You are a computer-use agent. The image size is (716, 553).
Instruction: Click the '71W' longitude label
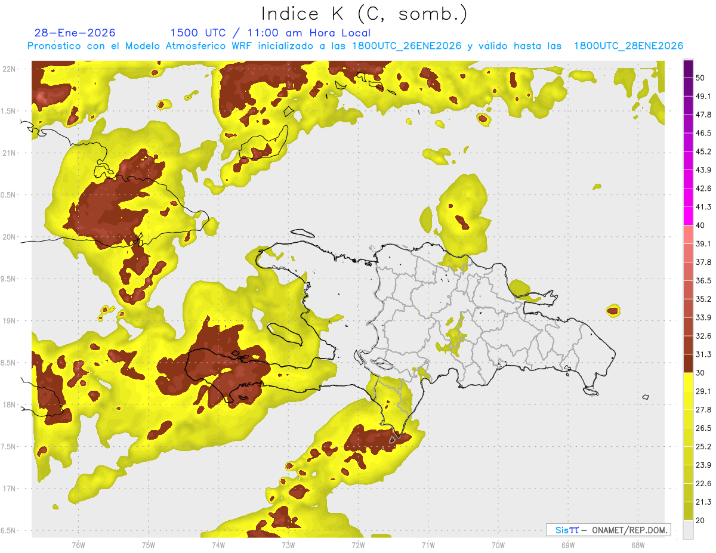click(428, 545)
